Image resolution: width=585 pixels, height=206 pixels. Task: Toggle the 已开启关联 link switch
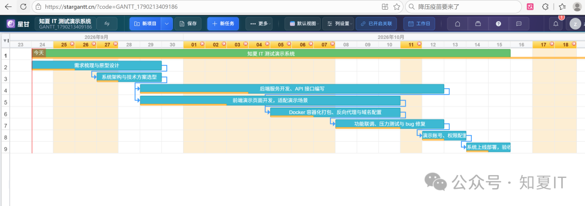[x=376, y=24]
